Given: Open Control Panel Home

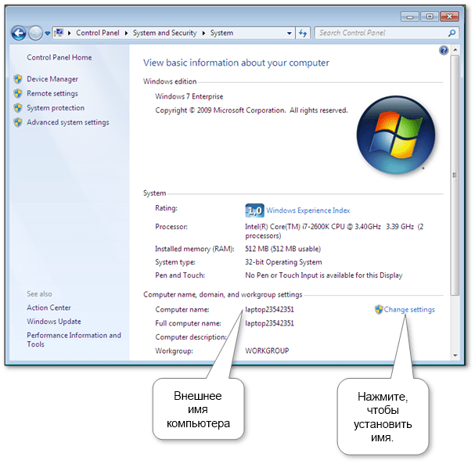Looking at the screenshot, I should pos(59,57).
